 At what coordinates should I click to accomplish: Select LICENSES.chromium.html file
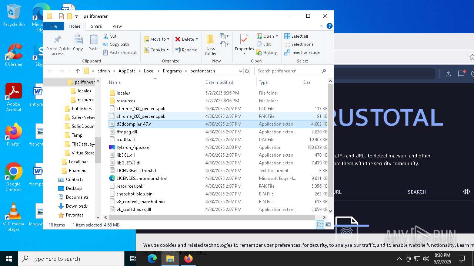click(218, 178)
